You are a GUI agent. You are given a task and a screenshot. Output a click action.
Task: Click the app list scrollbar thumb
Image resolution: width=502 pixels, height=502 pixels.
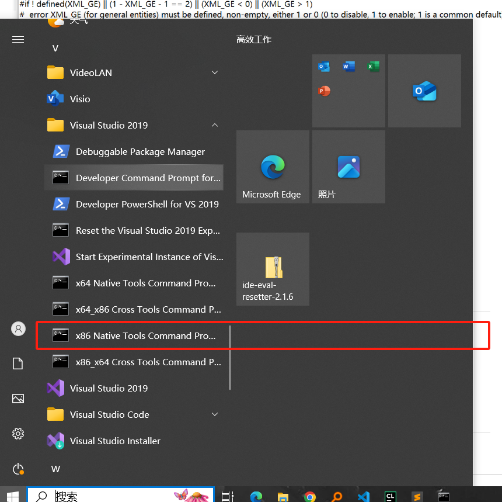(230, 358)
